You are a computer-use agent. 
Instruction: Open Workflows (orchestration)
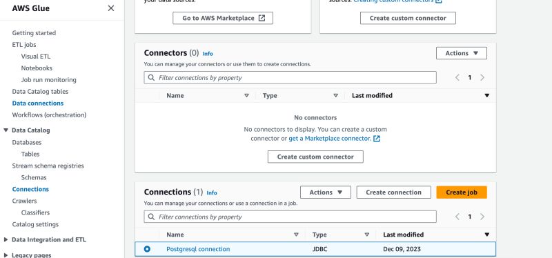pyautogui.click(x=49, y=115)
